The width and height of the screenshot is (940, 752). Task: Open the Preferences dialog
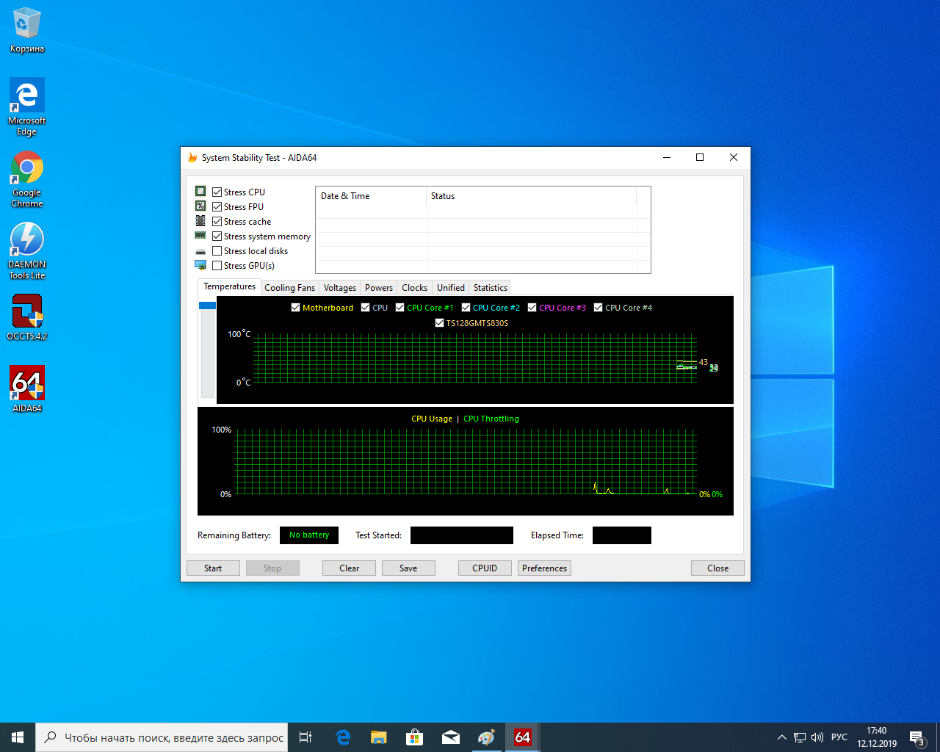(x=544, y=568)
